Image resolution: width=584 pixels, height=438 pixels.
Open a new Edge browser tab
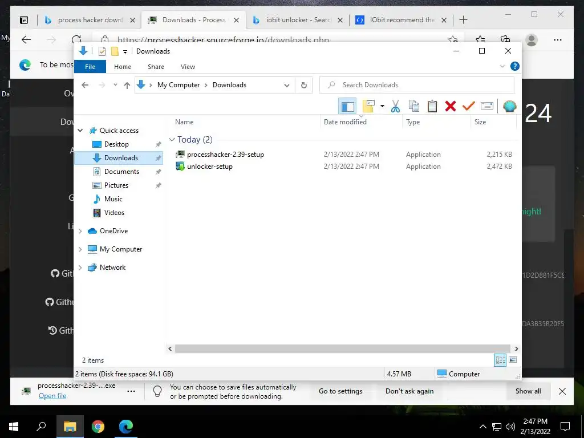coord(463,20)
